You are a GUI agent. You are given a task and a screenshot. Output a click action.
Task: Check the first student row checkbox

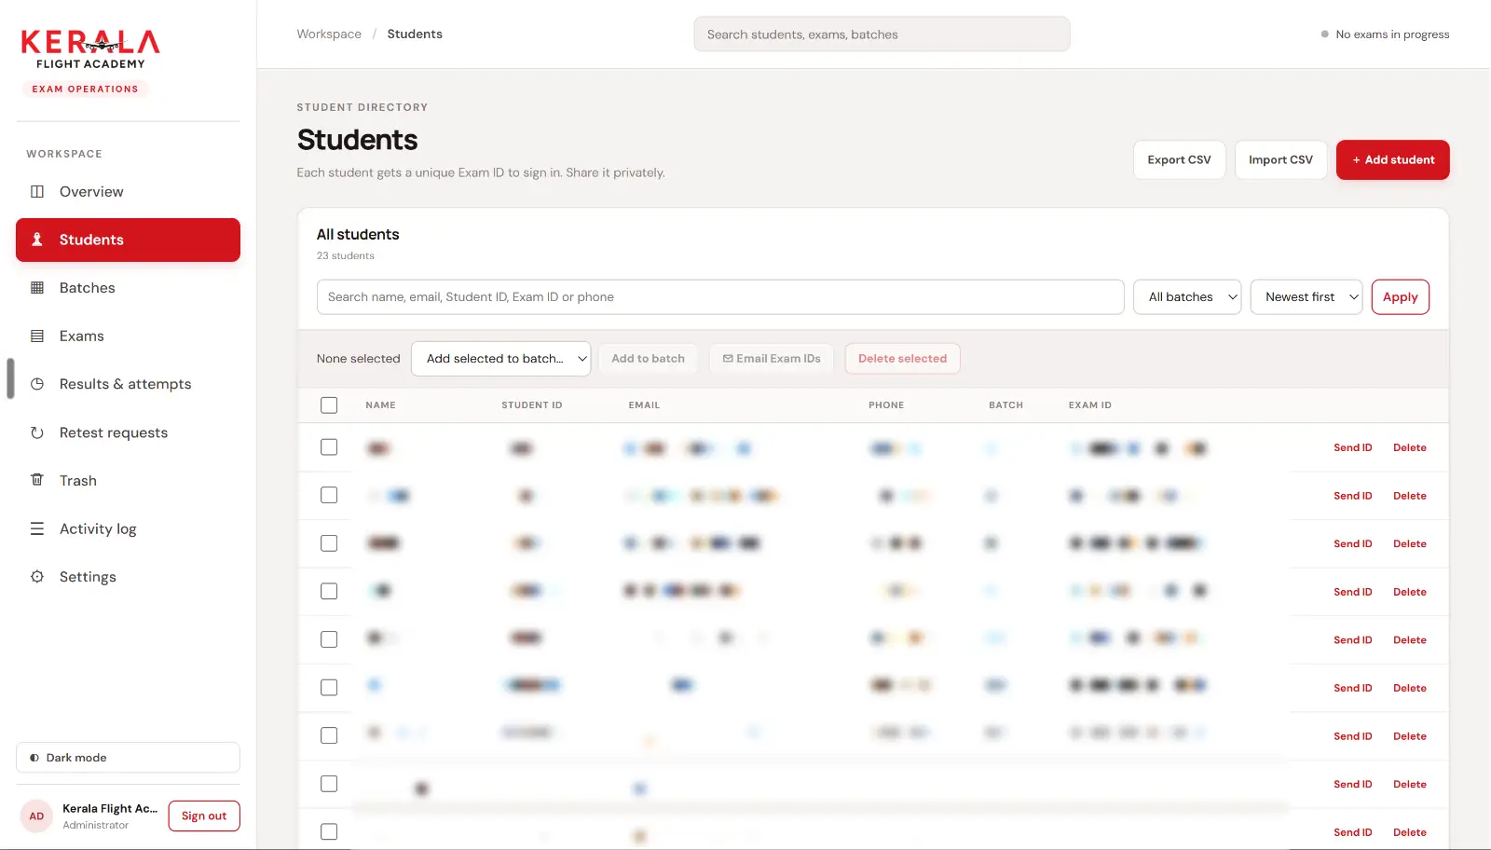[329, 447]
